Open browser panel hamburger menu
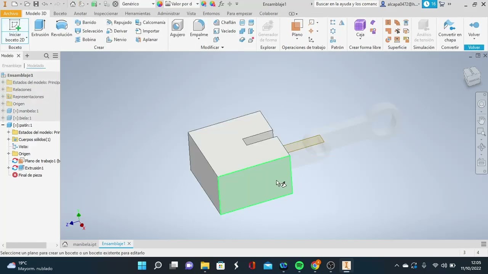Image resolution: width=488 pixels, height=274 pixels. pyautogui.click(x=55, y=56)
